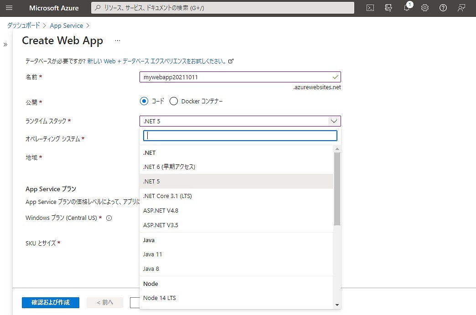Choose Java 8 from the runtime list
Image resolution: width=476 pixels, height=315 pixels.
tap(237, 269)
